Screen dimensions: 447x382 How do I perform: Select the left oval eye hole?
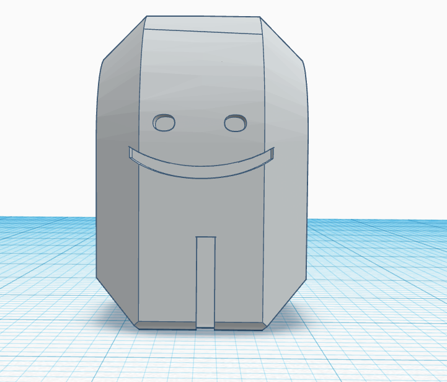click(x=164, y=123)
